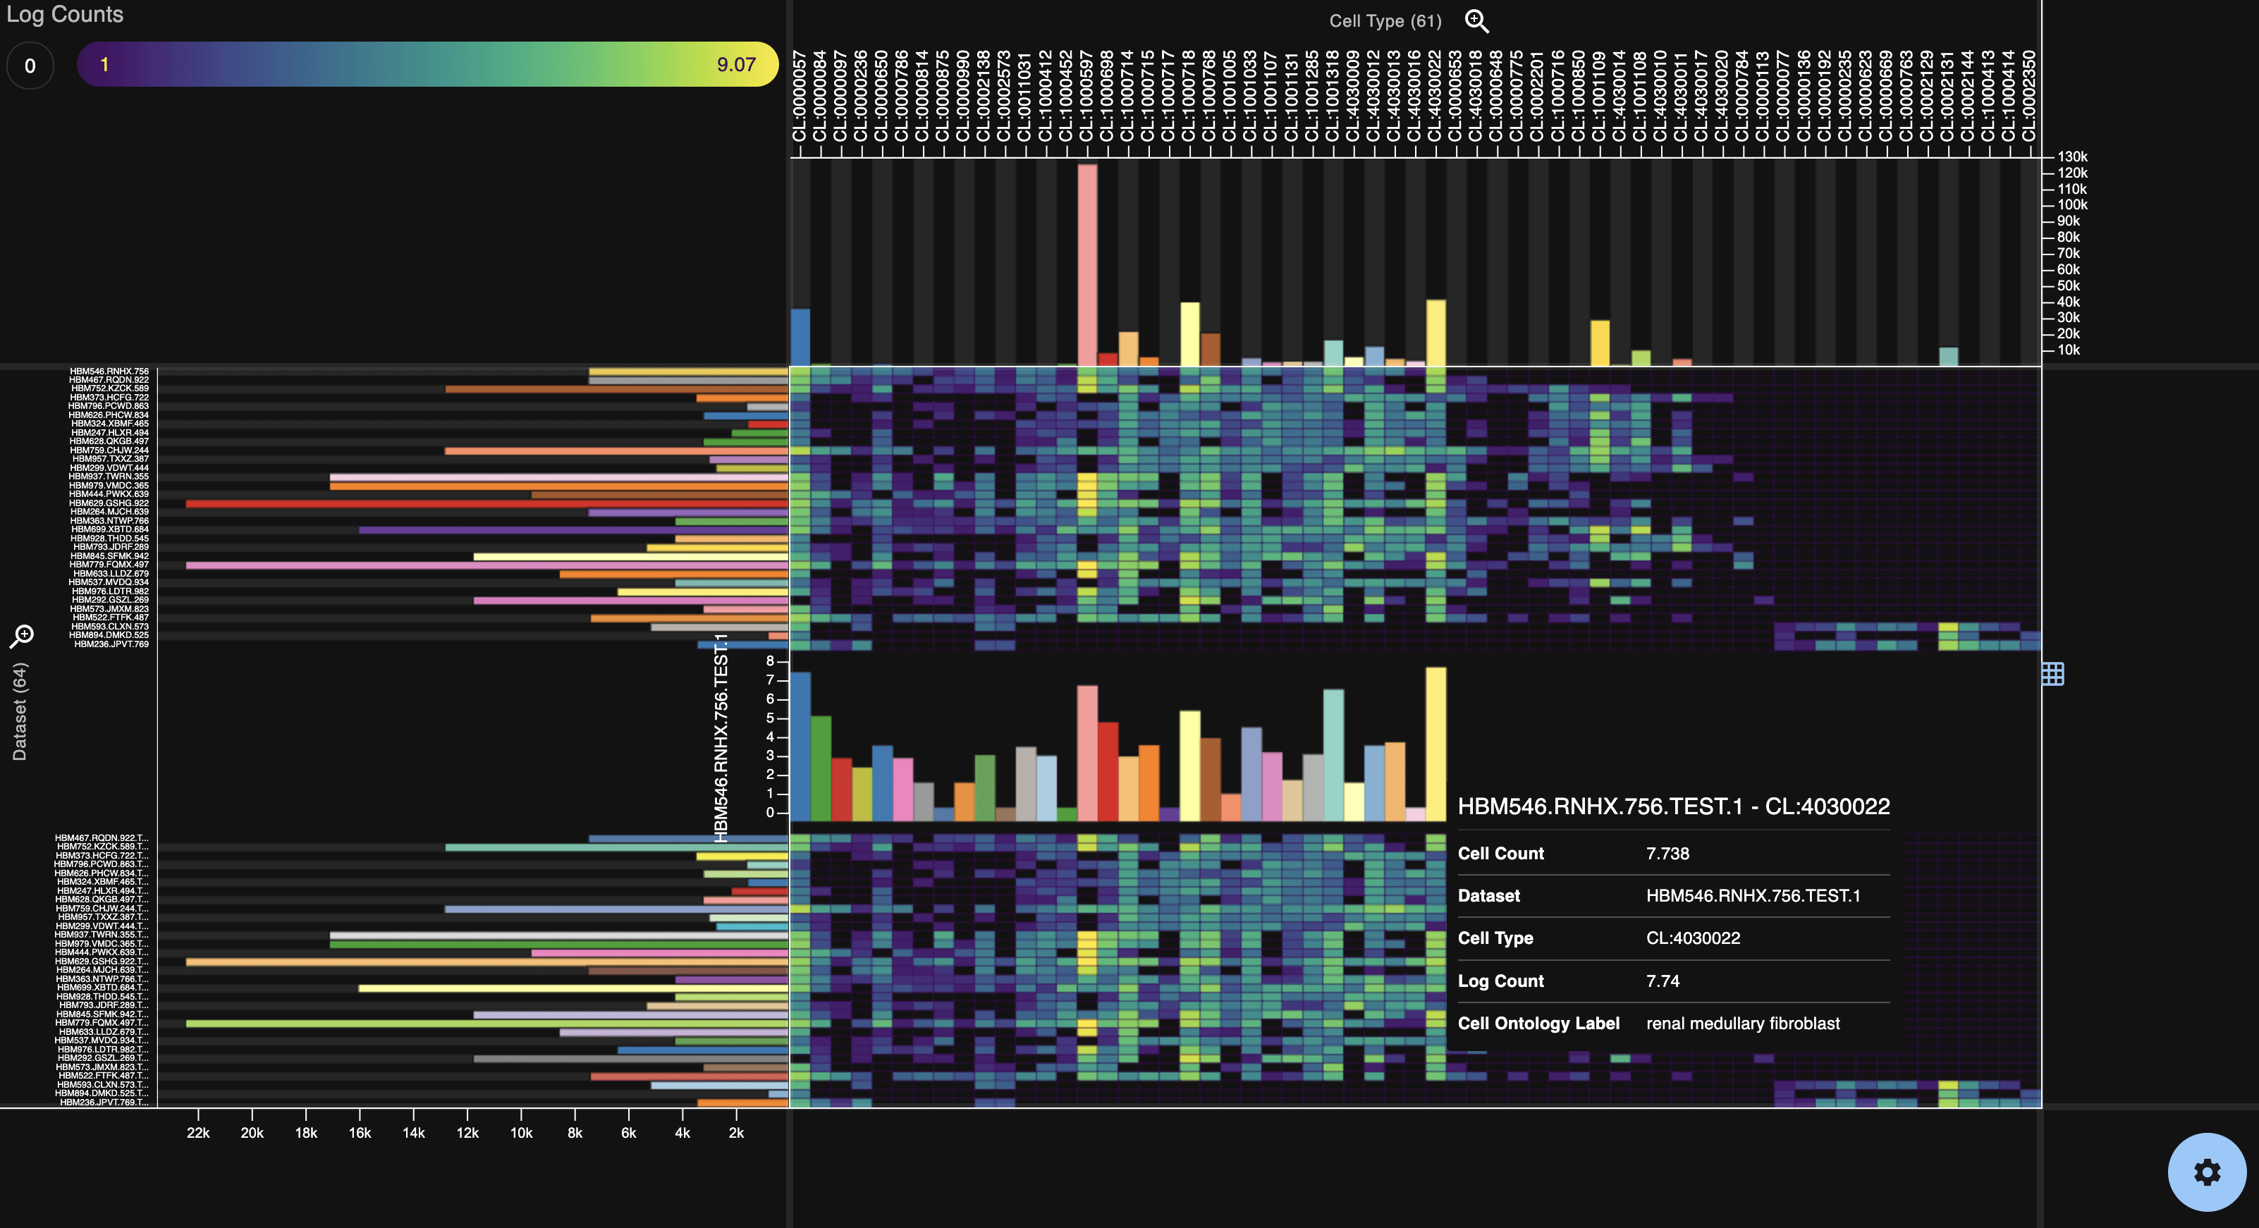This screenshot has width=2259, height=1228.
Task: Click the Cell Type (61) axis title
Action: [x=1385, y=21]
